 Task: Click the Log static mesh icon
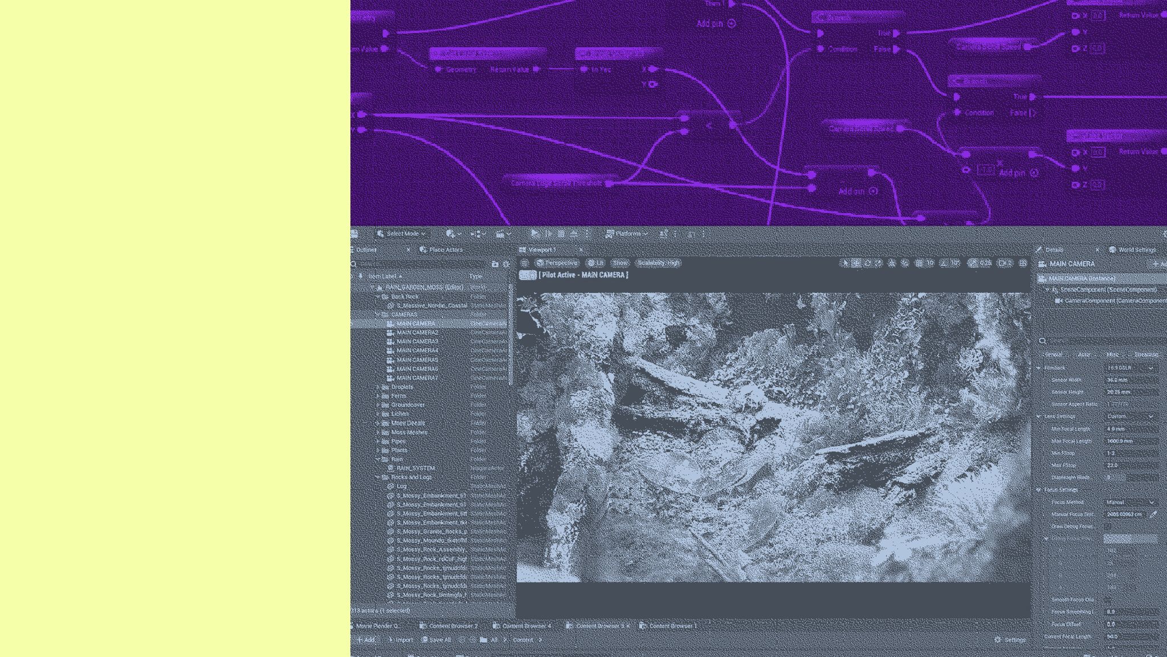[390, 487]
